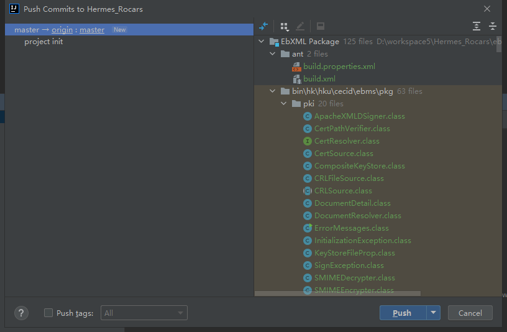Select build.xml file
Image resolution: width=507 pixels, height=332 pixels.
point(319,79)
